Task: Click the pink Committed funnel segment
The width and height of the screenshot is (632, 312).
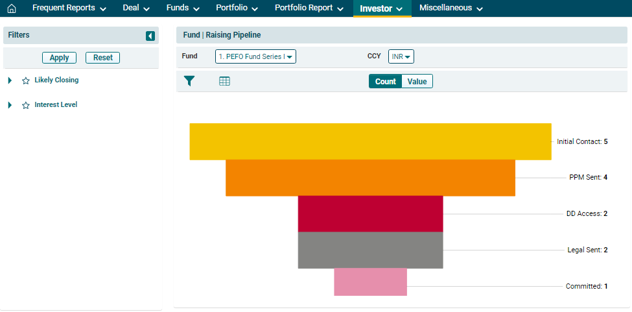Action: [370, 282]
